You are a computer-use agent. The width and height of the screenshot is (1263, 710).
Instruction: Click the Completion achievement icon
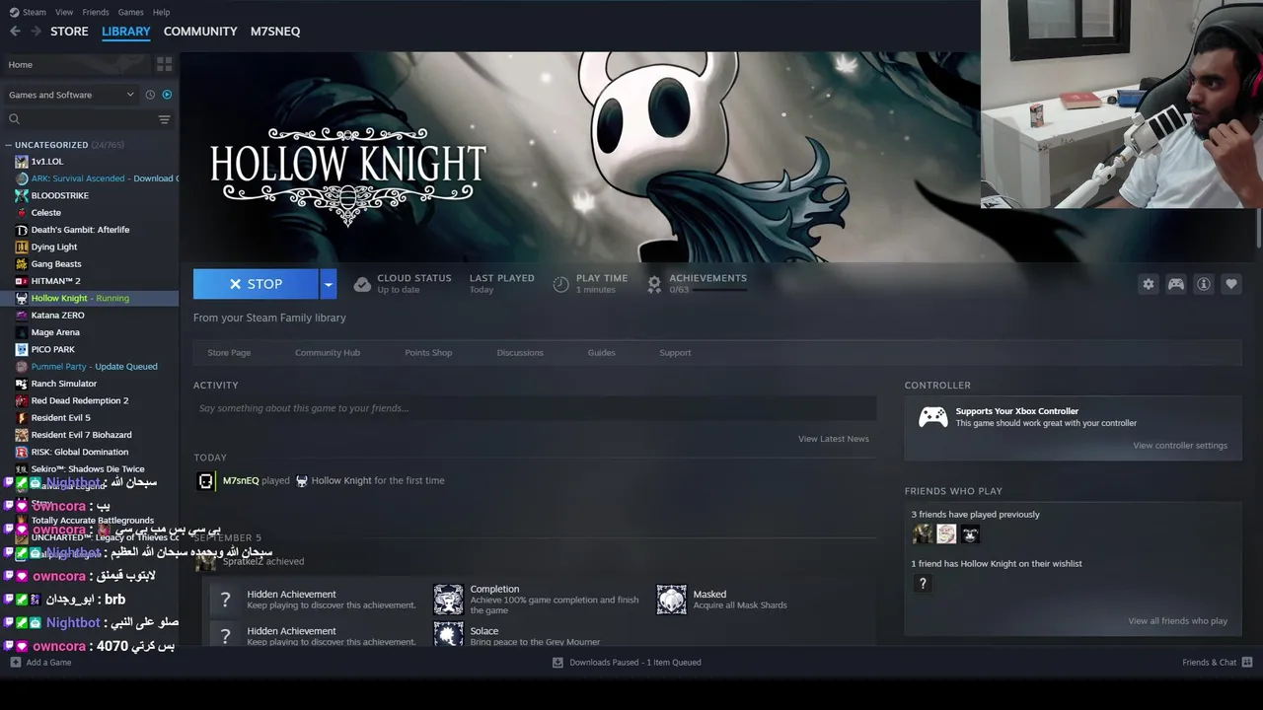[x=448, y=600]
